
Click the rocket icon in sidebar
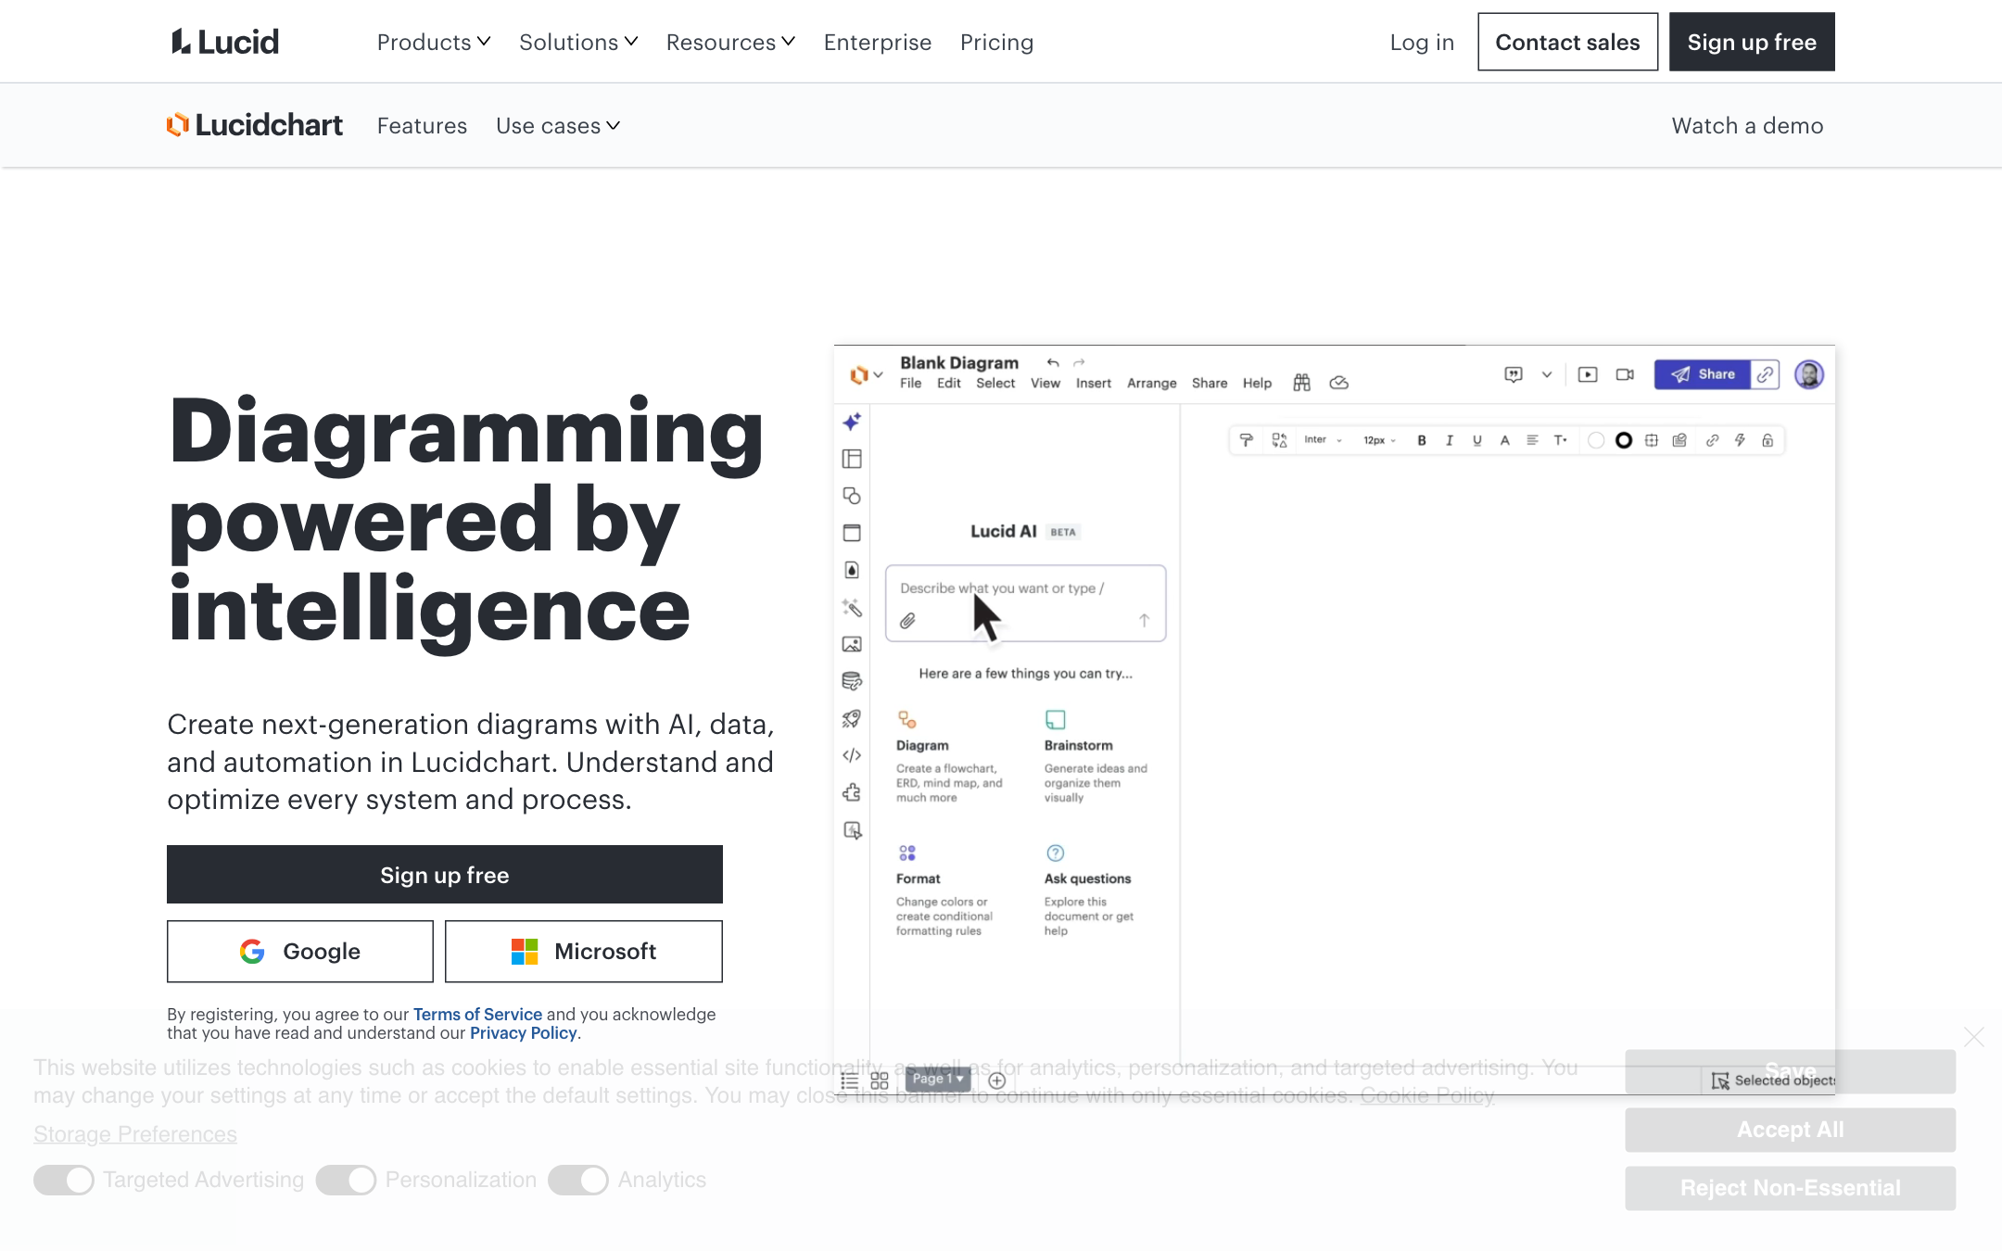[x=852, y=718]
